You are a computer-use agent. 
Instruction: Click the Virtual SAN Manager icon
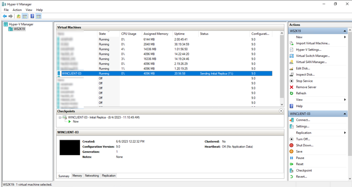[291, 62]
